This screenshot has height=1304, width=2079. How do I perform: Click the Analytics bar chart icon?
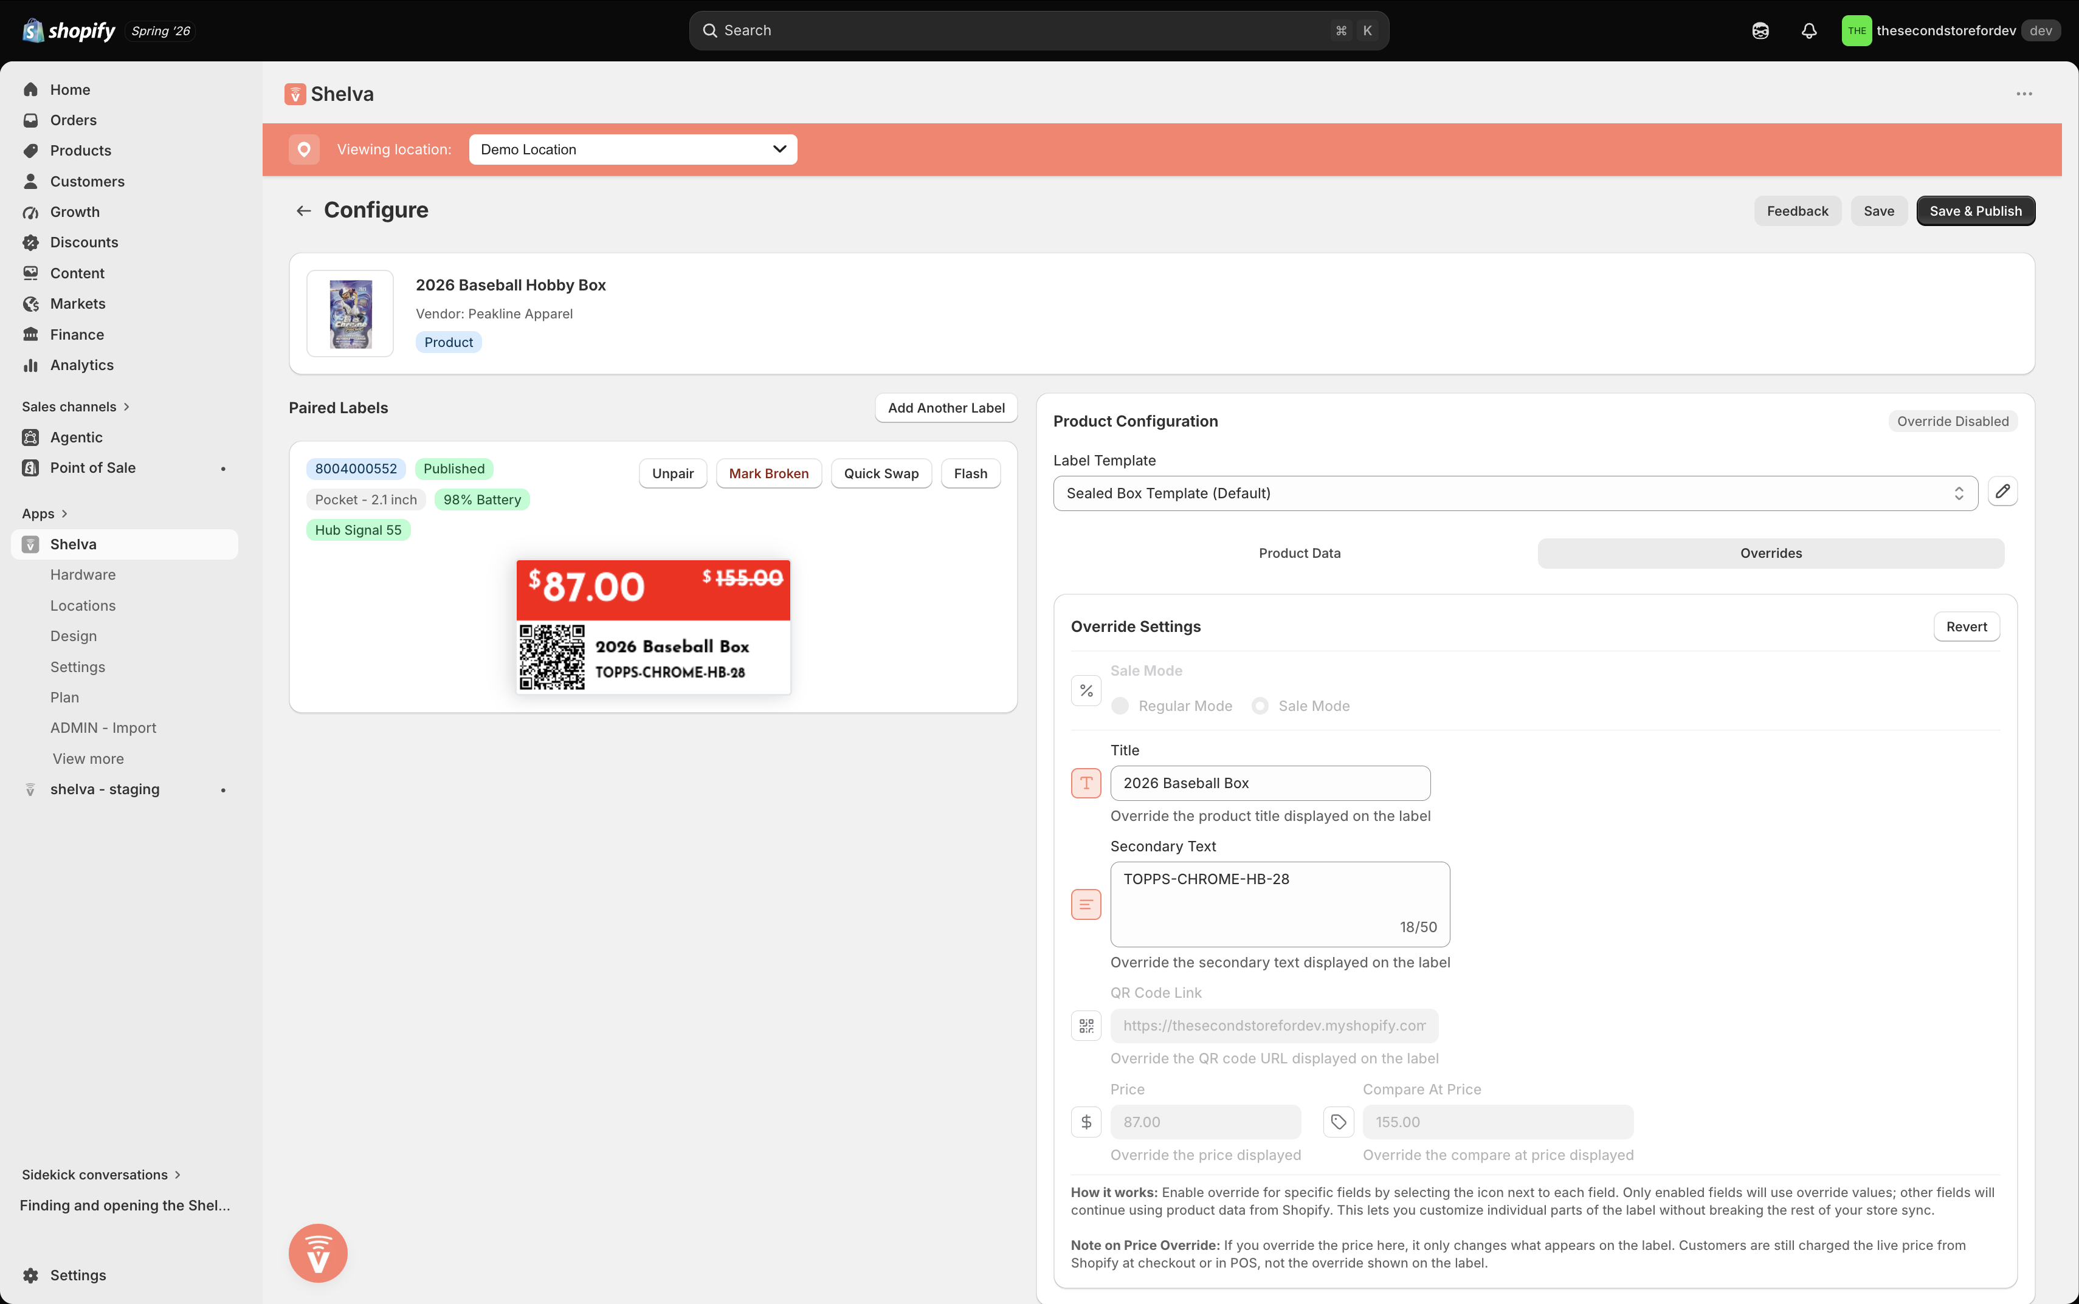31,365
